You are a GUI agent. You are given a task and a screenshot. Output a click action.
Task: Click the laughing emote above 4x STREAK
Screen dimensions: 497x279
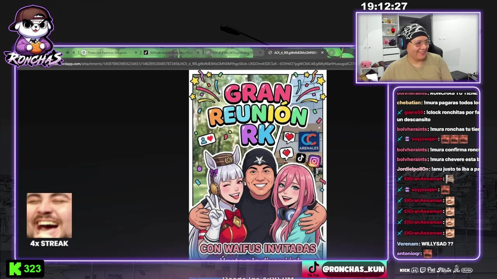point(49,215)
